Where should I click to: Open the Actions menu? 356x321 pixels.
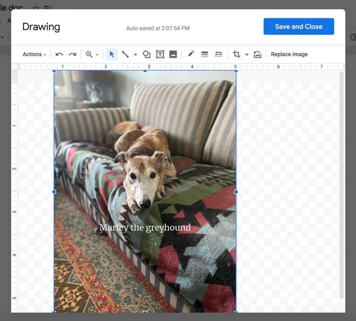click(x=33, y=54)
